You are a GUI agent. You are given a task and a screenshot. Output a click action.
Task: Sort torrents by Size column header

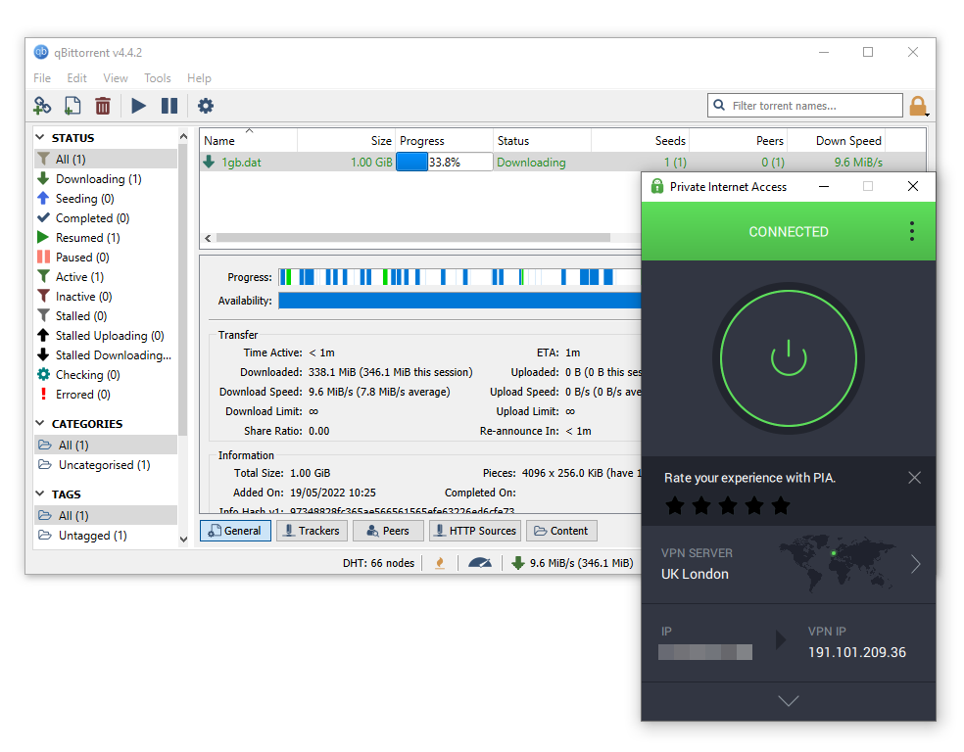tap(346, 141)
